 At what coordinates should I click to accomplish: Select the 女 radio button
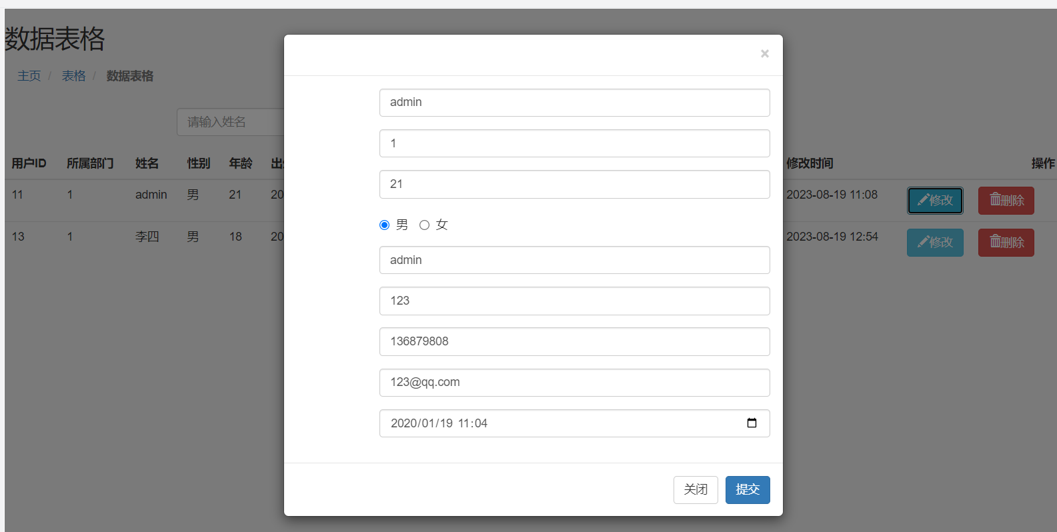424,225
